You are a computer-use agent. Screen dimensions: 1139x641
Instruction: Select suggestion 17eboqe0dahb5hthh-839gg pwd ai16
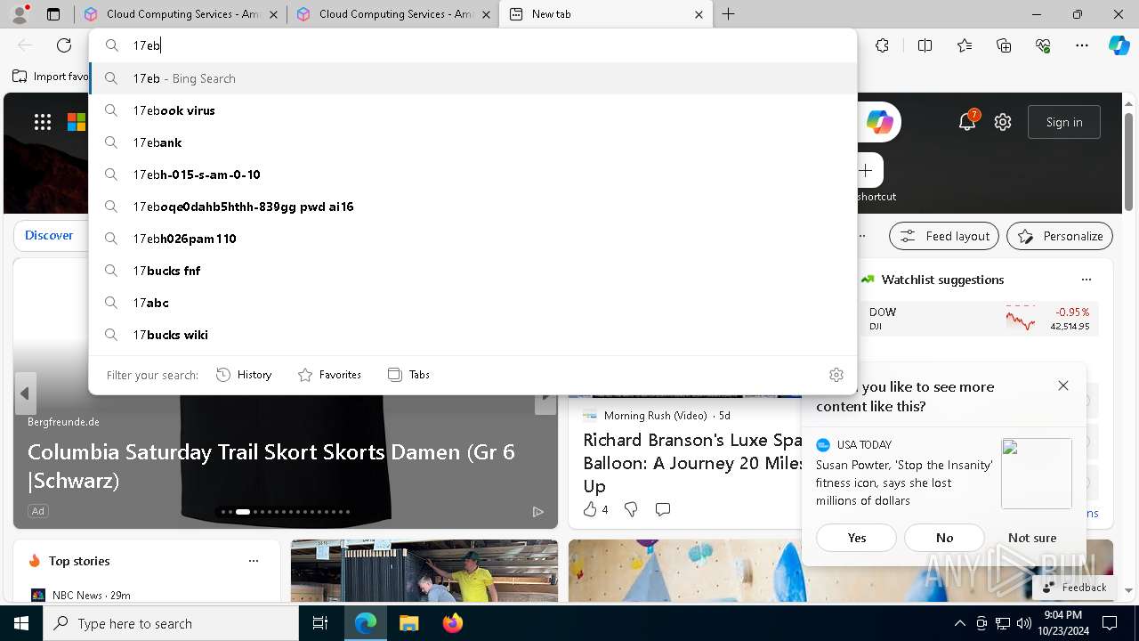[473, 207]
